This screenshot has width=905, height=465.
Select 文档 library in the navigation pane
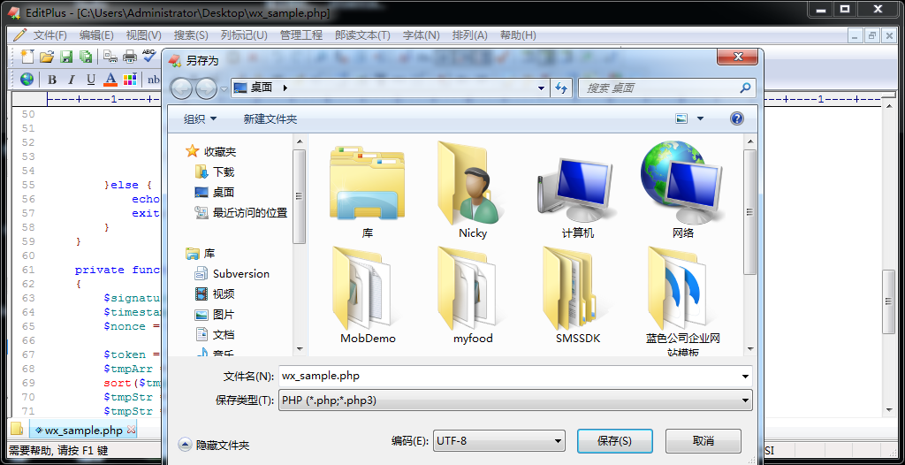pyautogui.click(x=215, y=334)
